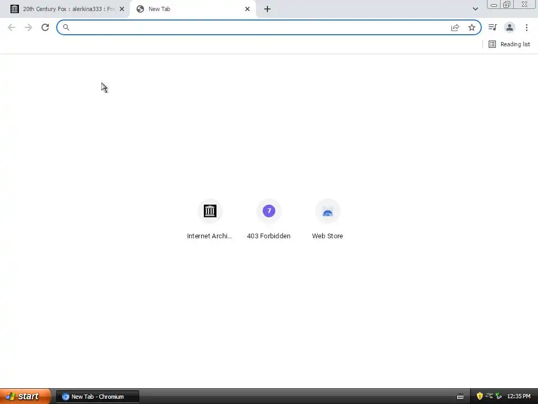The image size is (538, 404).
Task: Open the Windows start menu
Action: tap(25, 397)
